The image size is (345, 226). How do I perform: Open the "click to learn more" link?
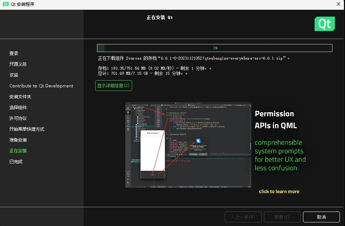[x=279, y=191]
